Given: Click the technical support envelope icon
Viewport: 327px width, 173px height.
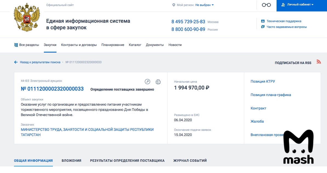Looking at the screenshot, I should click(x=263, y=21).
